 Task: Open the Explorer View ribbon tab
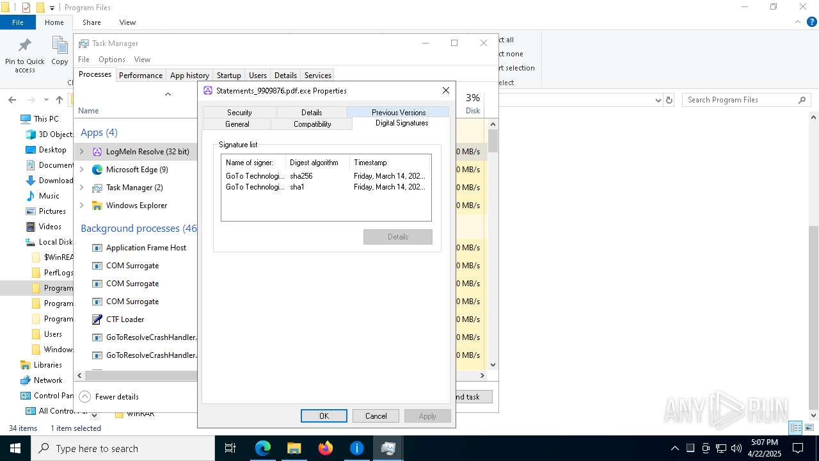pos(127,22)
